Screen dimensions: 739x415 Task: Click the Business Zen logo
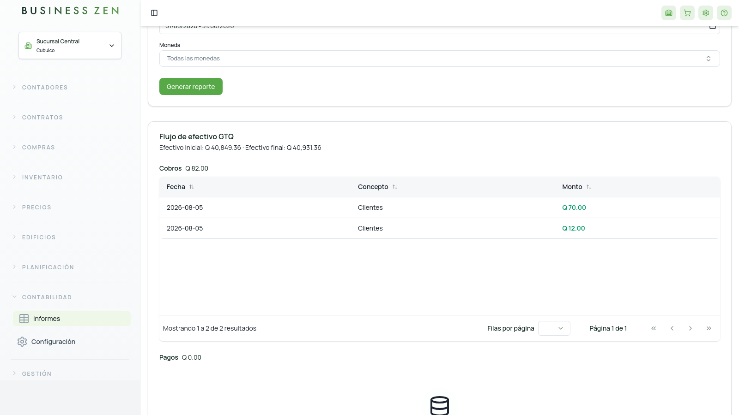point(70,11)
